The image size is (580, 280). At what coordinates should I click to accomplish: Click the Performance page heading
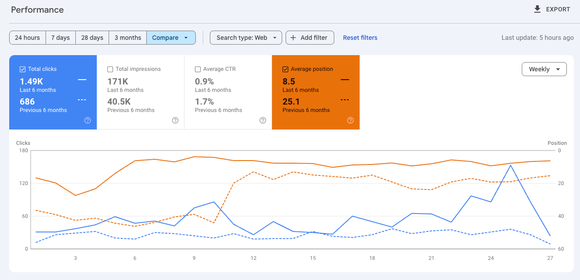point(37,10)
